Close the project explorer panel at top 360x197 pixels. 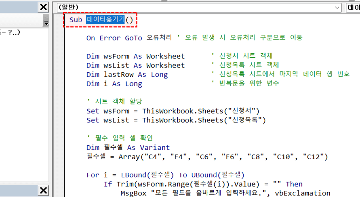coord(43,7)
